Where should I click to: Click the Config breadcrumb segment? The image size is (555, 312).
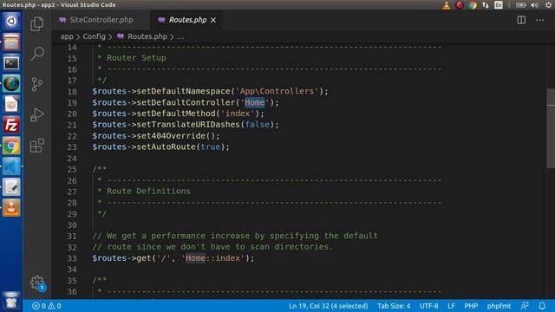point(94,36)
